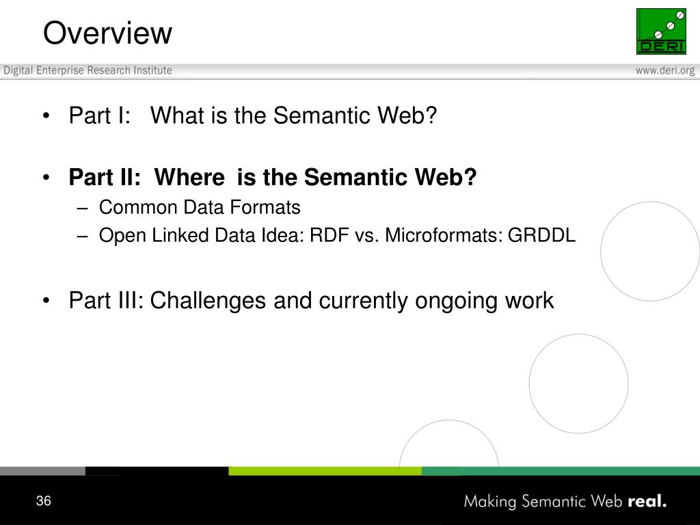This screenshot has height=525, width=700.
Task: Click the Digital Enterprise Research Institute label
Action: (88, 70)
